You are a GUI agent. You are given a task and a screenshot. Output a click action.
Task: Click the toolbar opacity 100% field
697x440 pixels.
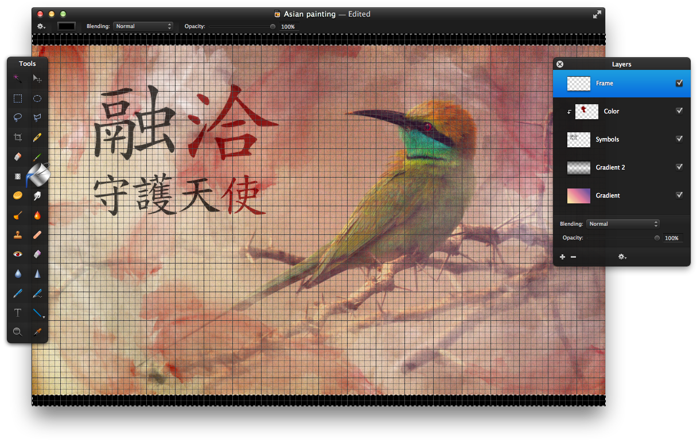point(288,26)
